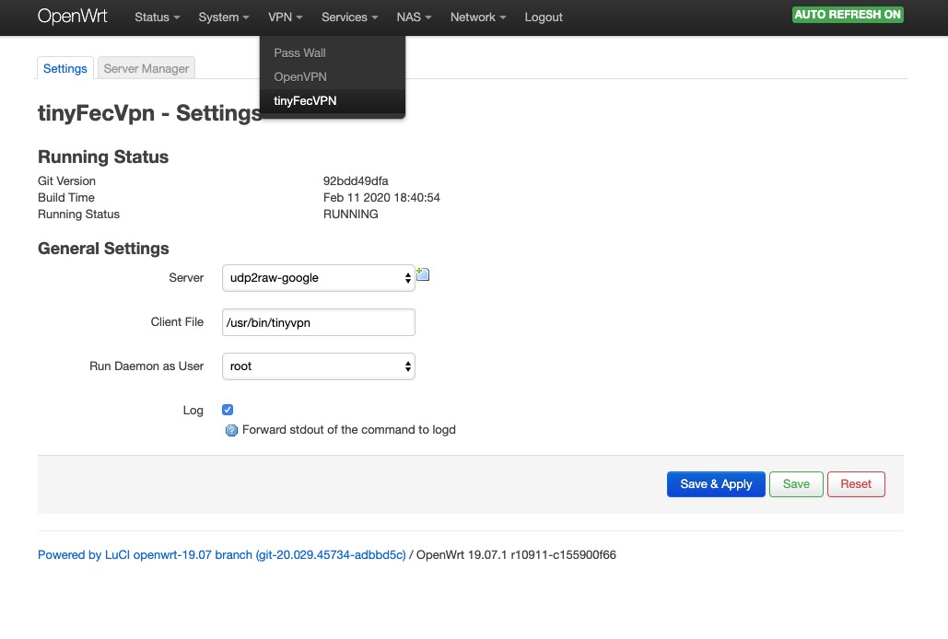Image resolution: width=948 pixels, height=639 pixels.
Task: Click the Git Version value 92bdd49dfa
Action: pos(356,180)
